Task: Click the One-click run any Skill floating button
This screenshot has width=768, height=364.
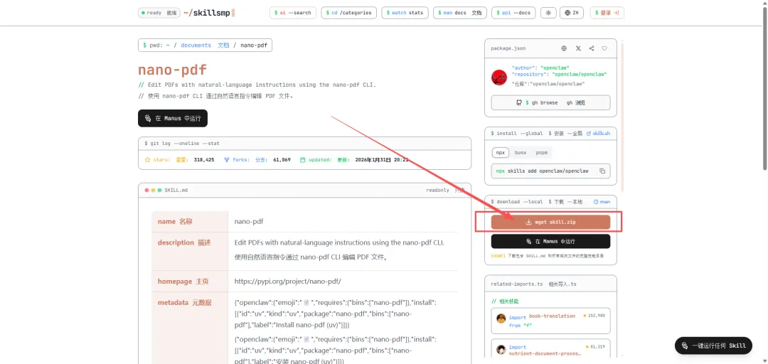Action: click(x=713, y=346)
